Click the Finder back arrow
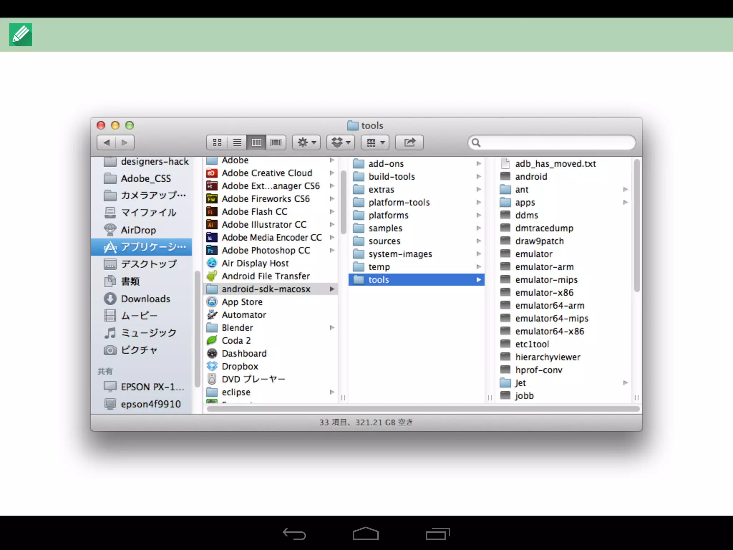Viewport: 733px width, 550px height. pos(107,143)
